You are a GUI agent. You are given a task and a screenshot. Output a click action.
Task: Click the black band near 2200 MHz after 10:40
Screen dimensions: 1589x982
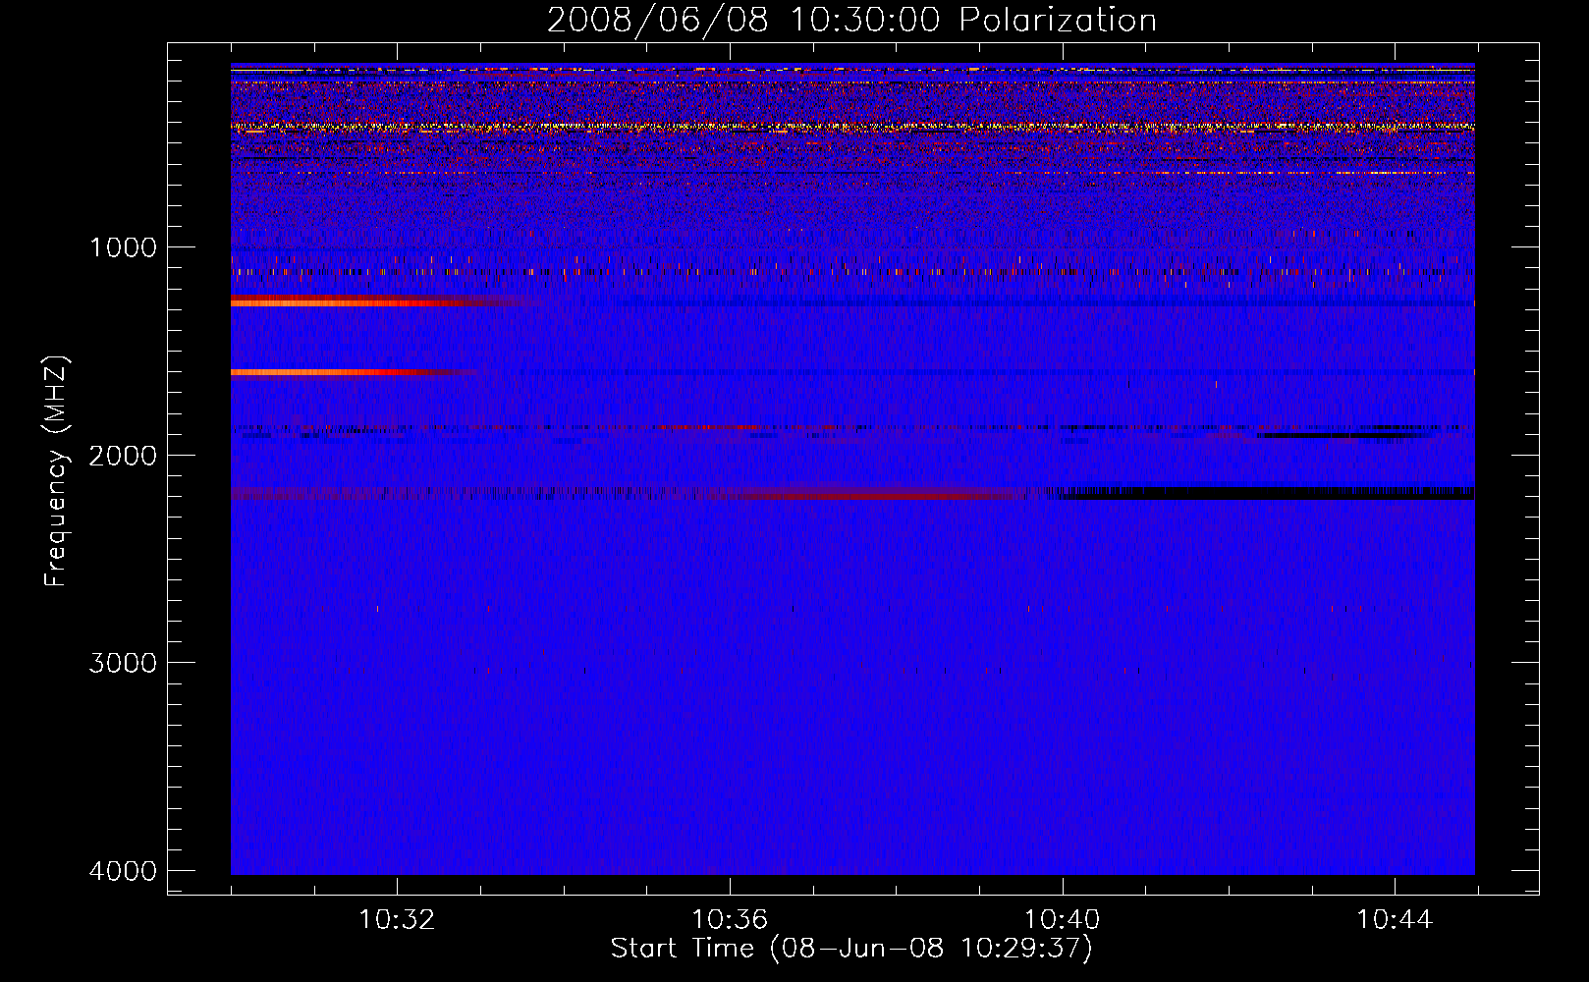pyautogui.click(x=1267, y=493)
